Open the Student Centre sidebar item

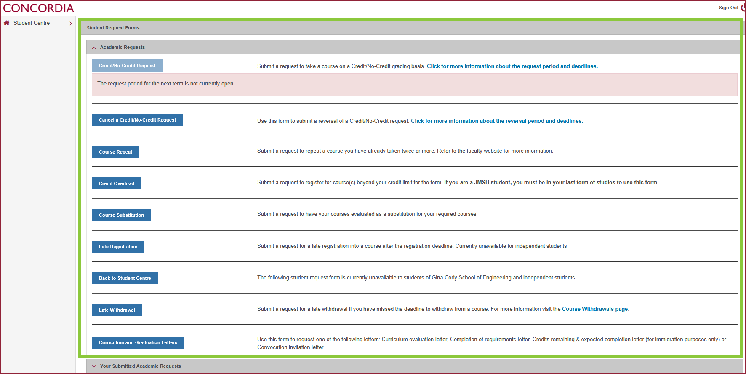click(38, 23)
